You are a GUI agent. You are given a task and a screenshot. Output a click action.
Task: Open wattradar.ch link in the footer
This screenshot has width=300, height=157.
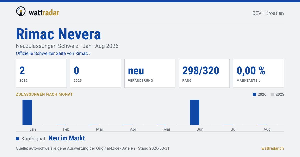coord(273,148)
